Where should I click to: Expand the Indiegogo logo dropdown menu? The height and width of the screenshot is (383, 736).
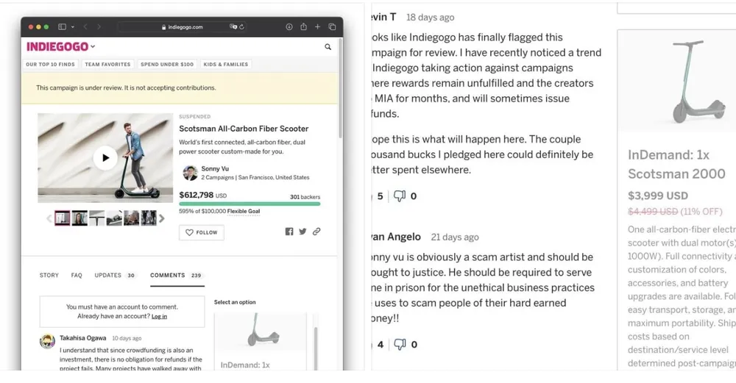93,47
